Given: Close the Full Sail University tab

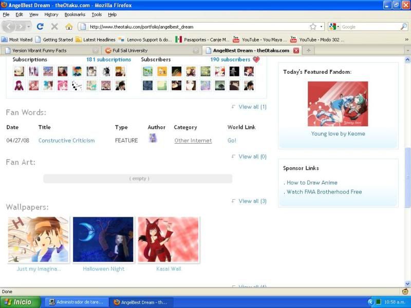Looking at the screenshot, I should pyautogui.click(x=196, y=50).
